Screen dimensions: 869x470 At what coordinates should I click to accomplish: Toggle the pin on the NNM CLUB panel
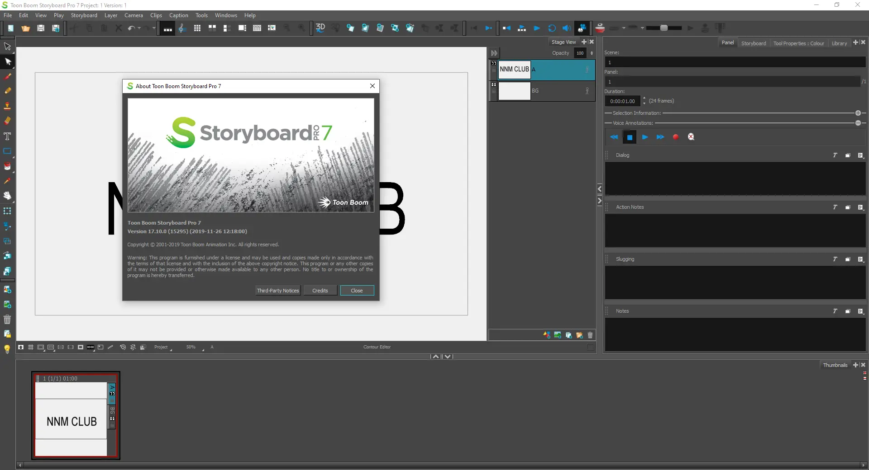[x=587, y=70]
